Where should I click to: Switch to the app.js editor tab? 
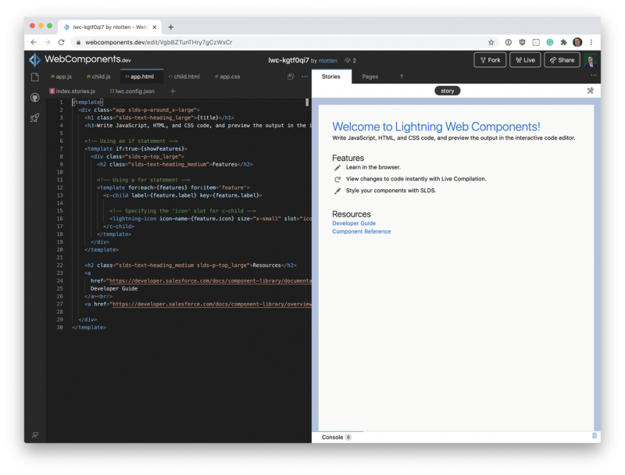[62, 77]
